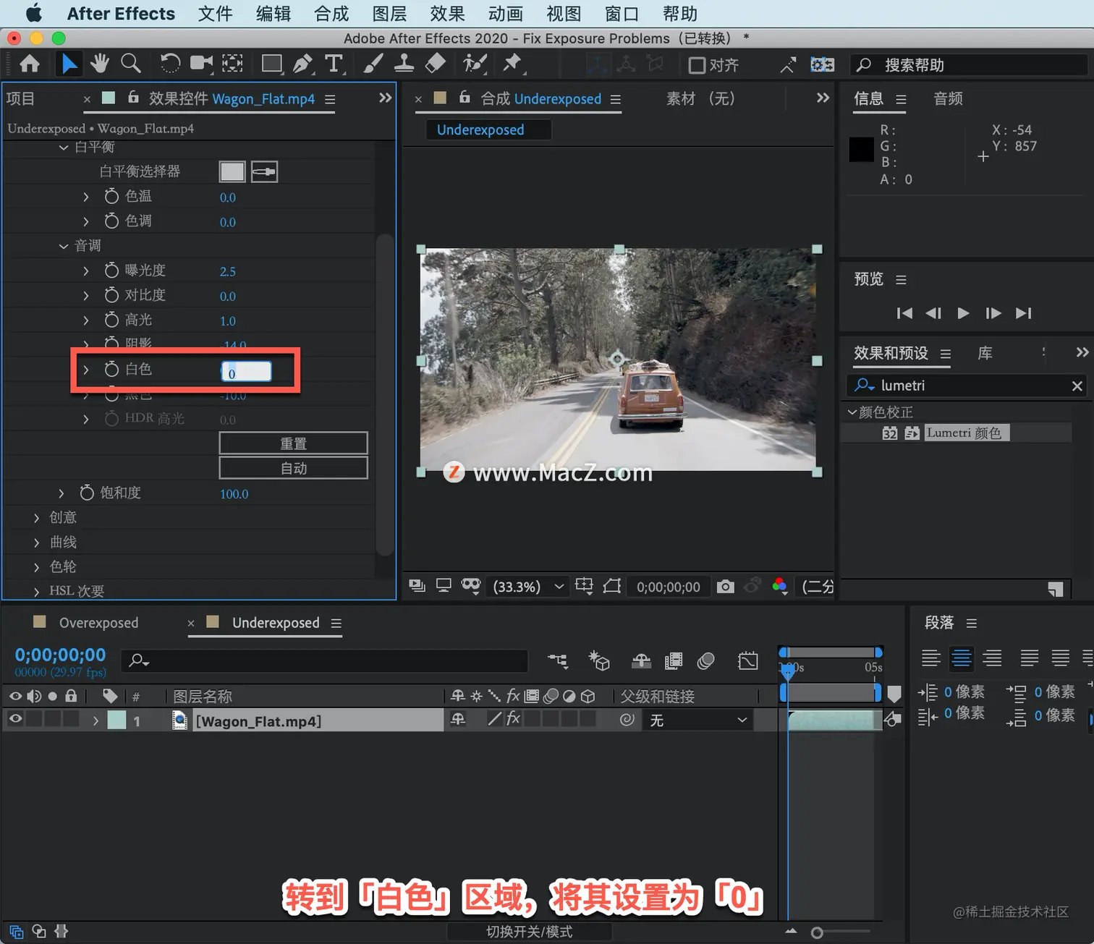Viewport: 1094px width, 944px height.
Task: Select the Eraser tool
Action: coord(435,64)
